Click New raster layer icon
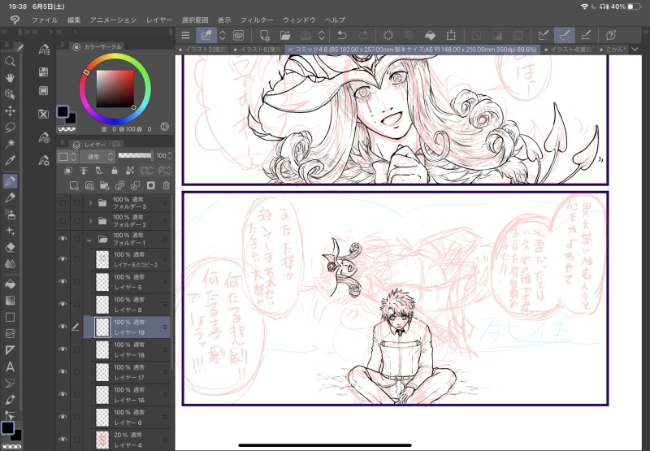650x451 pixels. click(x=74, y=185)
